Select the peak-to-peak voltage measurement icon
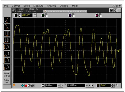 pyautogui.click(x=7, y=47)
